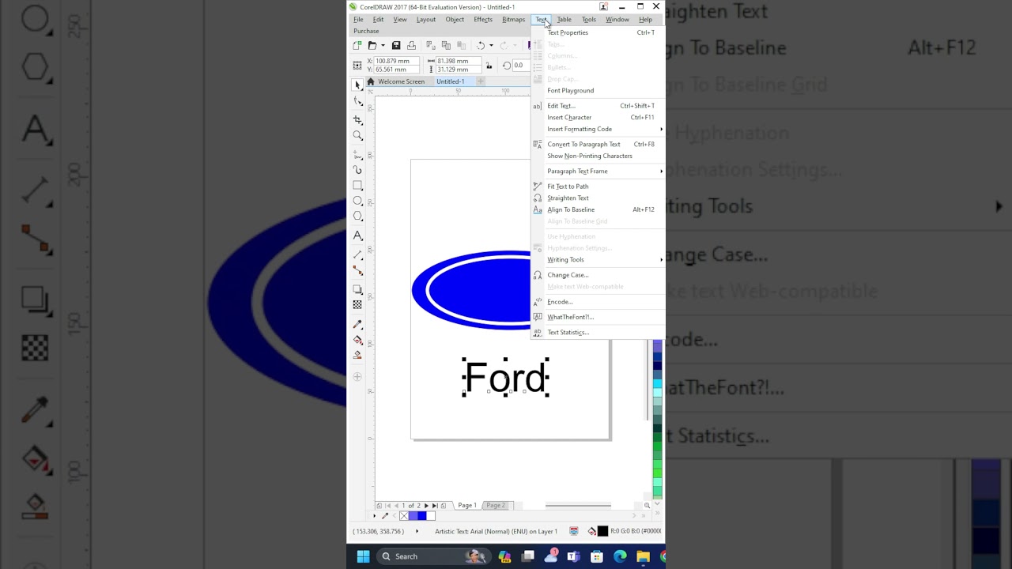Open File Explorer from taskbar
Viewport: 1012px width, 569px height.
[643, 556]
